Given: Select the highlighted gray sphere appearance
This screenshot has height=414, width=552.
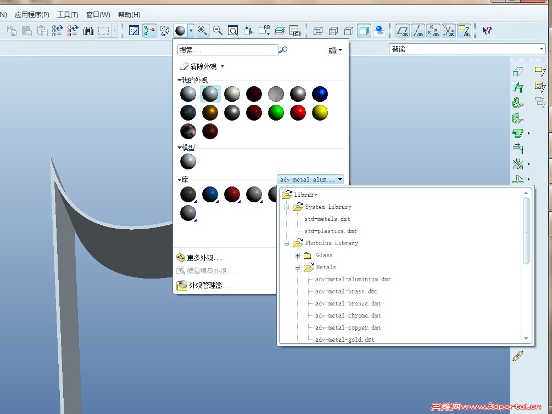Looking at the screenshot, I should point(210,94).
